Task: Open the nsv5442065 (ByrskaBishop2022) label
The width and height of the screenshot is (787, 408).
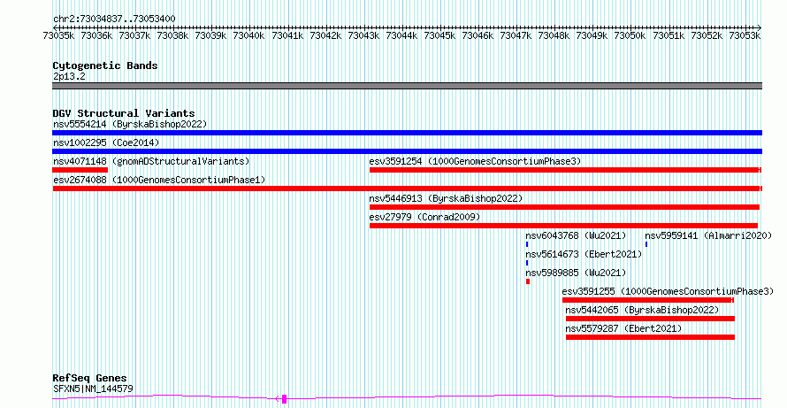Action: pos(643,310)
